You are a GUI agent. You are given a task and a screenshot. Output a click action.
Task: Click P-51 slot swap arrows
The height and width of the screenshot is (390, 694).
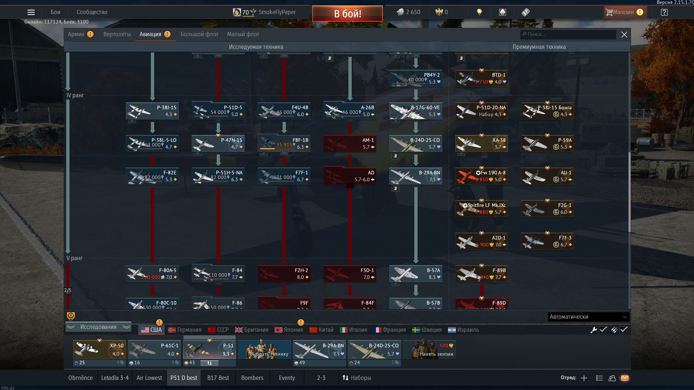coord(210,363)
